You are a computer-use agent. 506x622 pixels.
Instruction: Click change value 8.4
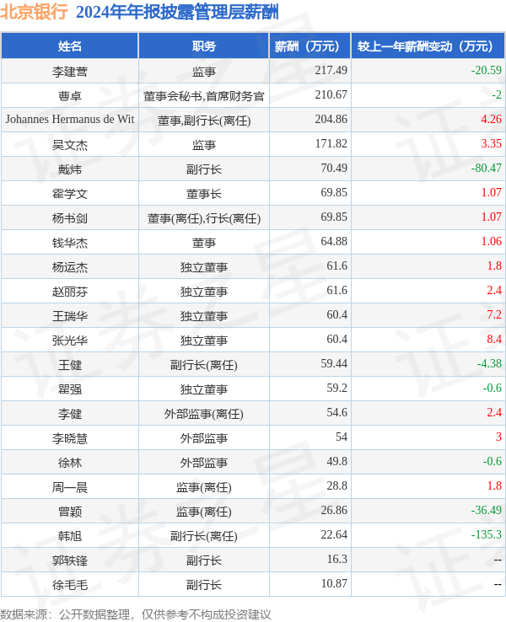point(494,339)
